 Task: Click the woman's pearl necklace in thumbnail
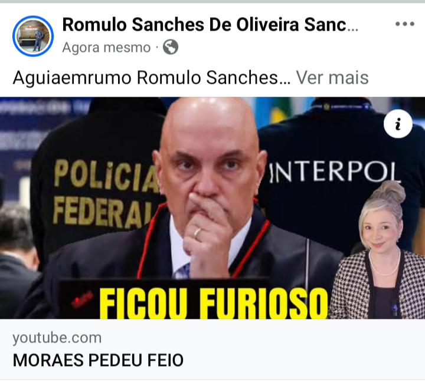[384, 264]
